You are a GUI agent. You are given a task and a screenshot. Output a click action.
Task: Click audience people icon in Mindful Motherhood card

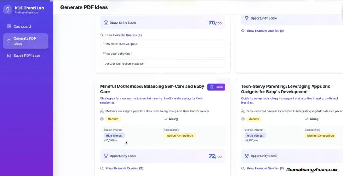102,111
